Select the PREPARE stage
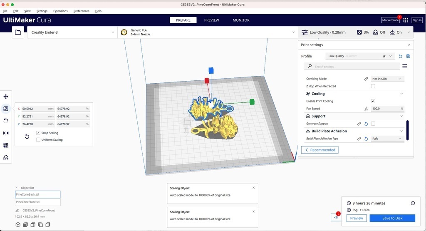Image resolution: width=426 pixels, height=231 pixels. click(183, 20)
